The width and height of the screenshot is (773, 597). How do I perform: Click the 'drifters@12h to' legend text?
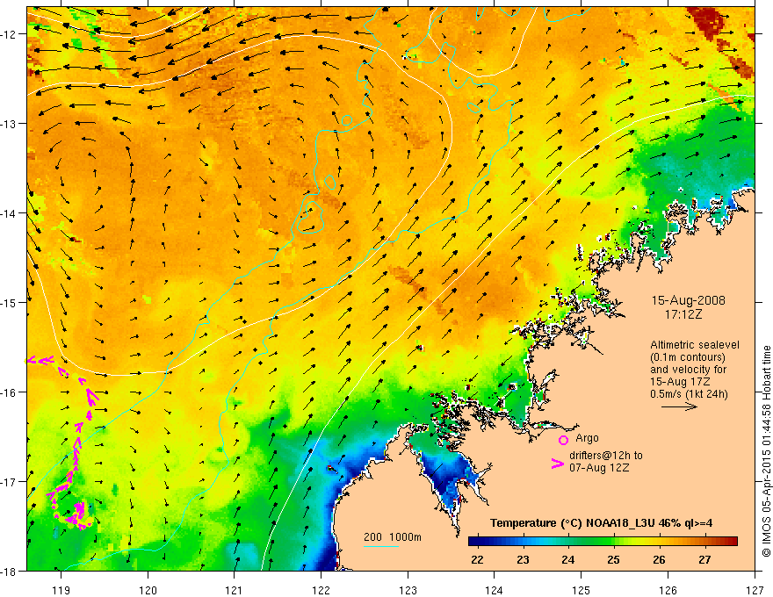606,456
